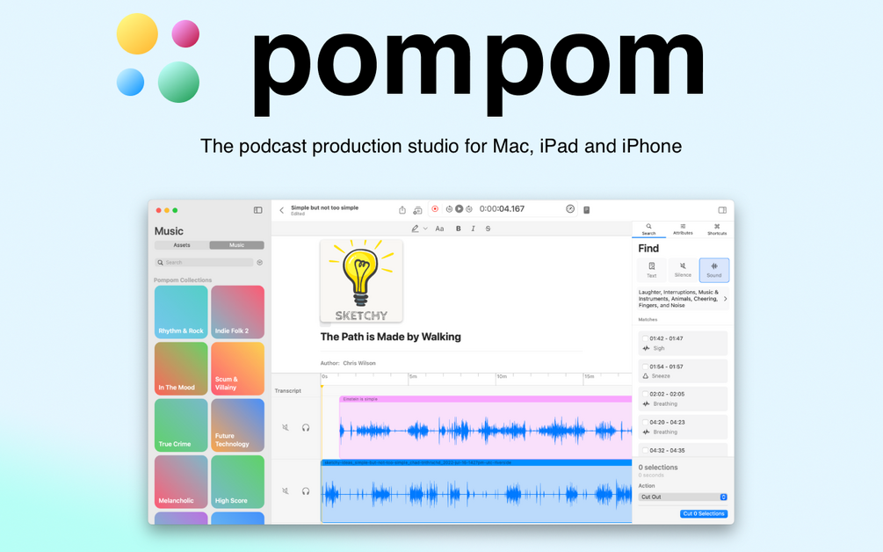Check the 01:42 - 01:47 Sigh match
The image size is (883, 552).
pos(646,338)
